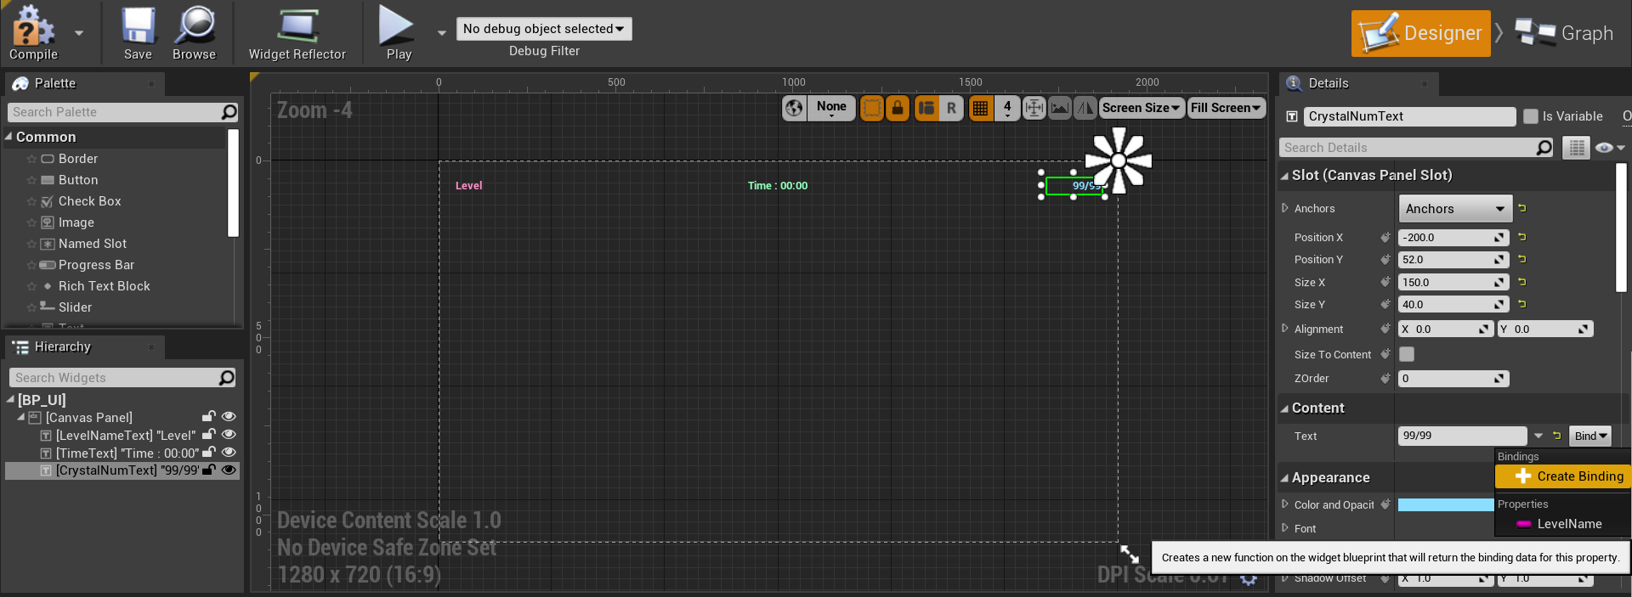Click the zoom-to-fit icon
Image resolution: width=1632 pixels, height=597 pixels.
[x=1034, y=108]
